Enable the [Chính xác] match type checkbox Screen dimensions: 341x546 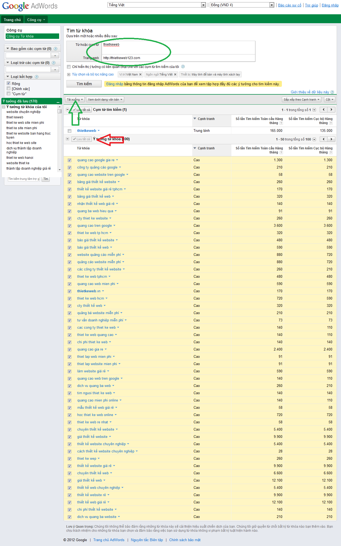pos(9,88)
